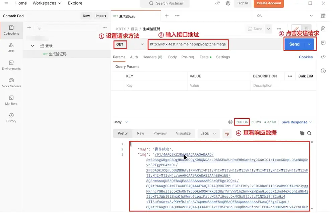Collapse the 登录 folder chevron

32,46
